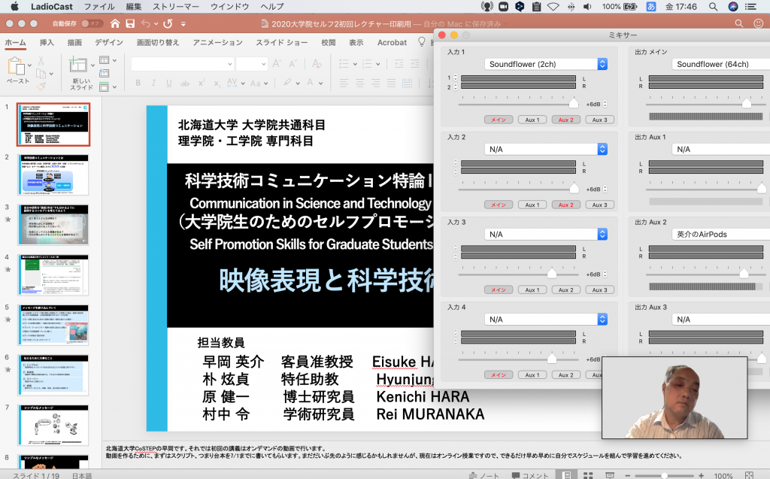
Task: Click the Paste clipboard icon
Action: click(x=17, y=66)
